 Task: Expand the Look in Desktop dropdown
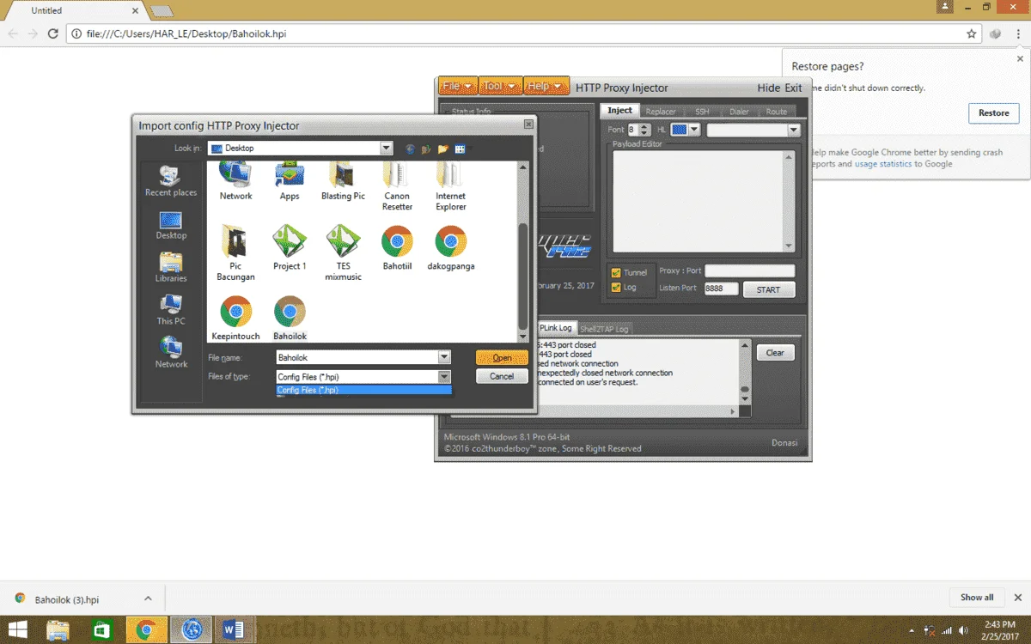point(387,149)
